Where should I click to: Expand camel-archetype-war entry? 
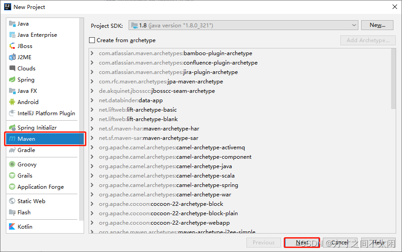[92, 195]
